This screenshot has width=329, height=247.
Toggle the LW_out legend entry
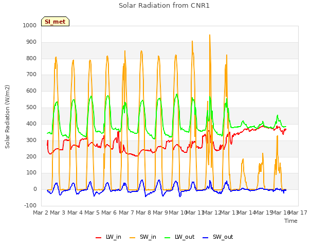(179, 237)
